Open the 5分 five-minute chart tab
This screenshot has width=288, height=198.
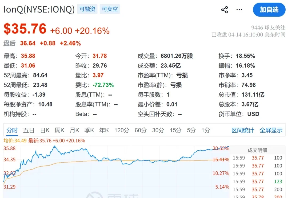point(191,130)
